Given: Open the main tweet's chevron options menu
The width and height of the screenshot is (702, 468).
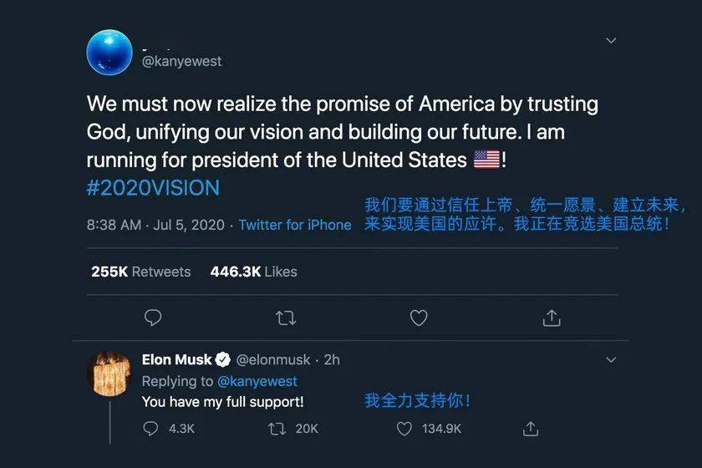Looking at the screenshot, I should [611, 40].
